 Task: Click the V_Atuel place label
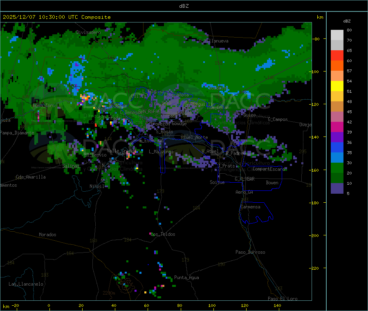click(x=210, y=151)
